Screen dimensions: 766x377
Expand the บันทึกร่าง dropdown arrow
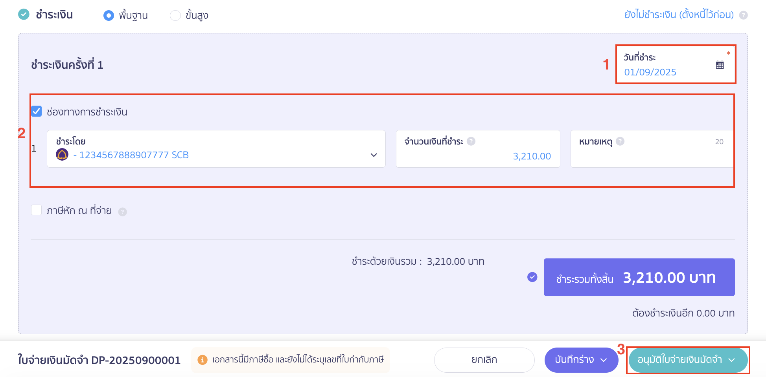coord(604,359)
